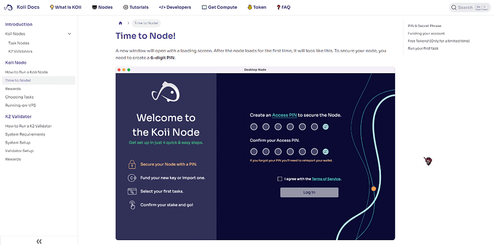Collapse the Koii Nodes sidebar chevron
The image size is (494, 245).
[70, 34]
